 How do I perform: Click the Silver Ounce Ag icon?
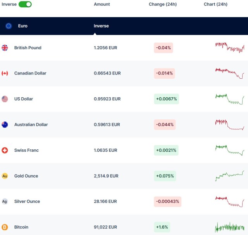click(x=5, y=201)
